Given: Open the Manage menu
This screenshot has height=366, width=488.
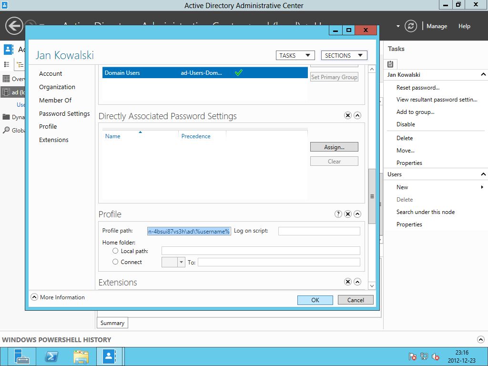Looking at the screenshot, I should [x=437, y=26].
